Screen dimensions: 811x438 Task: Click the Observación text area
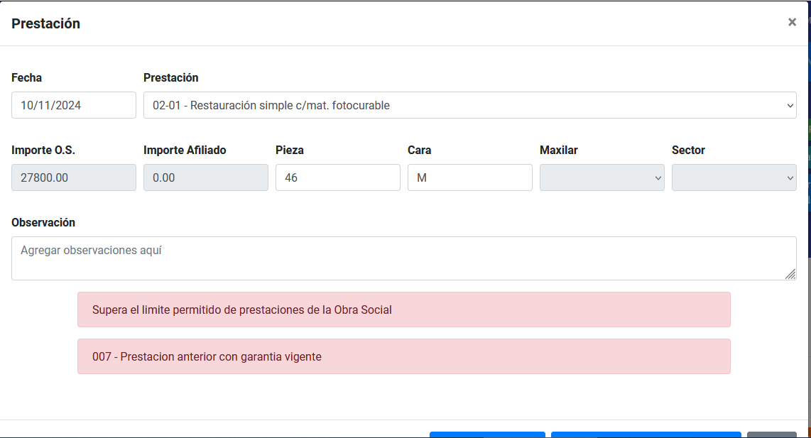click(403, 258)
